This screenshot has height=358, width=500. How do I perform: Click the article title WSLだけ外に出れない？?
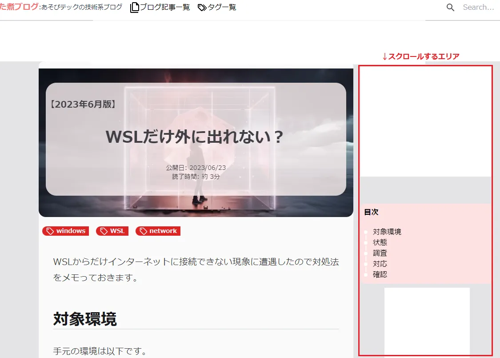coord(195,137)
